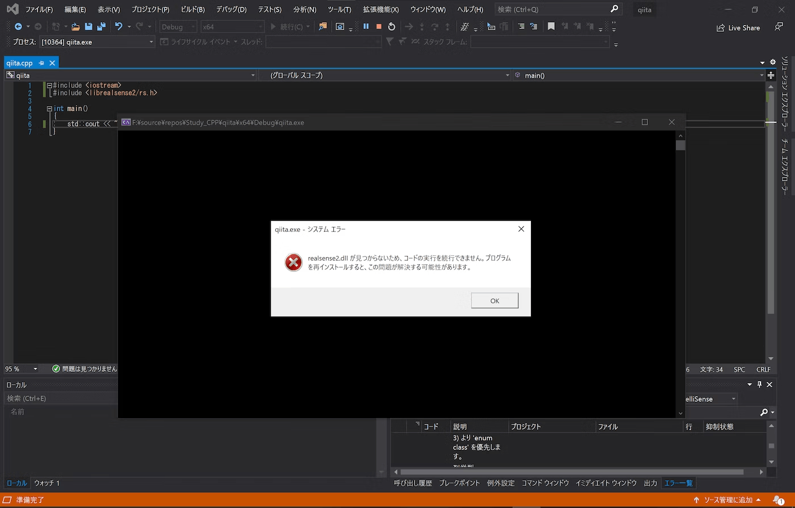Screen dimensions: 795x508
Task: Open the デバッグ(D) menu
Action: click(231, 10)
